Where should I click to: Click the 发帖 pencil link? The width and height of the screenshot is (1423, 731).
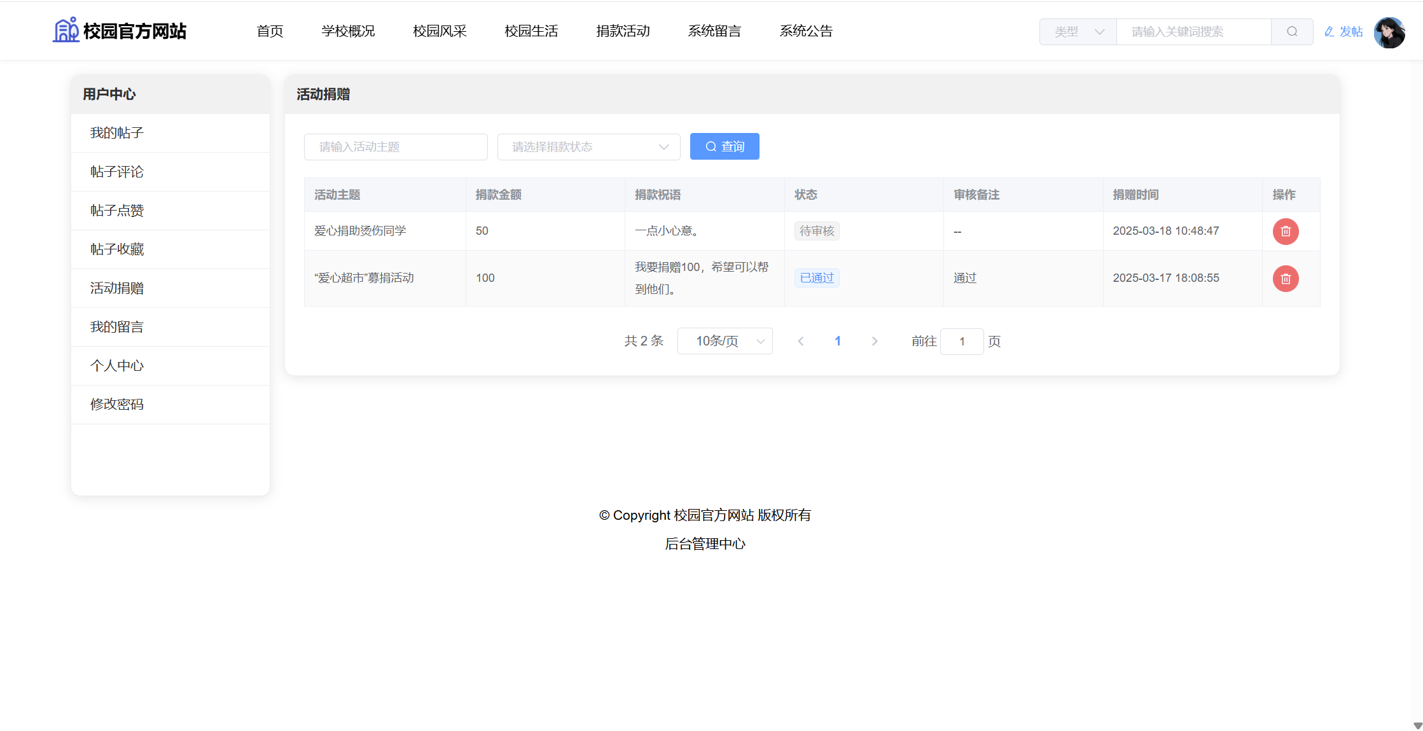[1343, 32]
